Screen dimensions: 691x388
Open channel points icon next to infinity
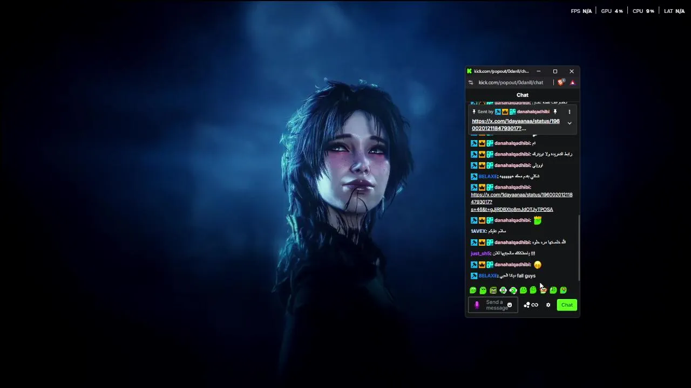pos(526,305)
